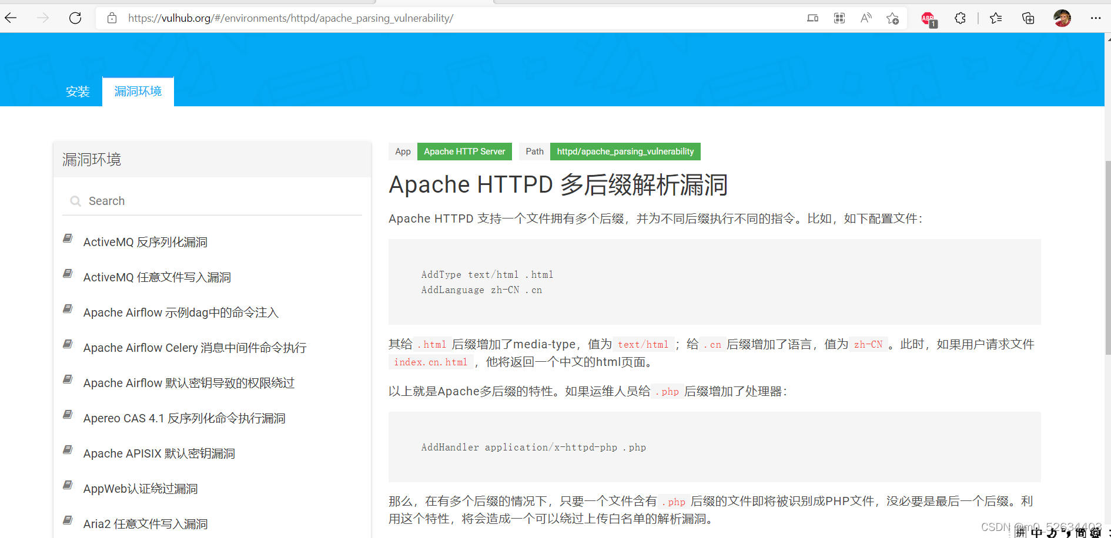Open Apache APISIX 默认密钥漏洞 entry
Screen dimensions: 1111x538
pos(159,453)
